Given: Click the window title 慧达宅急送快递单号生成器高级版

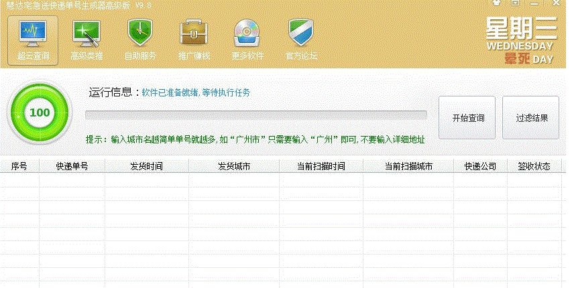Looking at the screenshot, I should [x=68, y=5].
